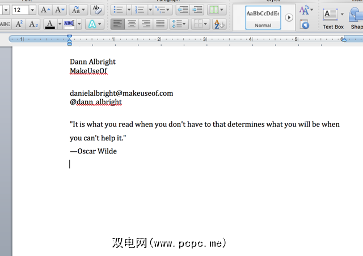Show more styles with the arrow button

[x=289, y=18]
